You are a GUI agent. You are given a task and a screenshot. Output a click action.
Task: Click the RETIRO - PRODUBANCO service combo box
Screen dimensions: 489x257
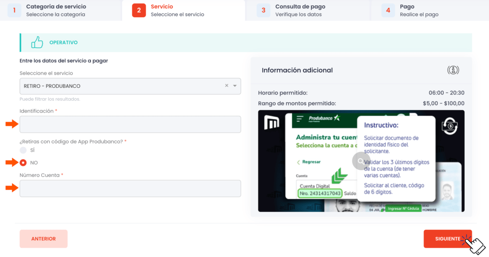pos(130,86)
